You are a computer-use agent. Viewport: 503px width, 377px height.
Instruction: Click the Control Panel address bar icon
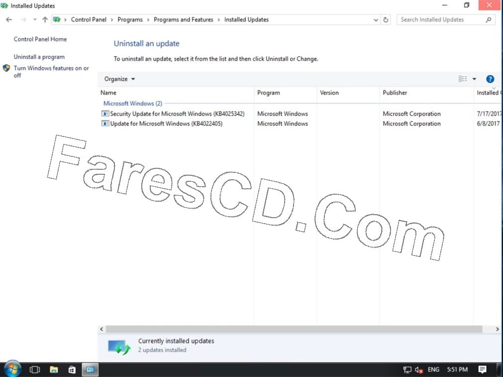click(57, 19)
